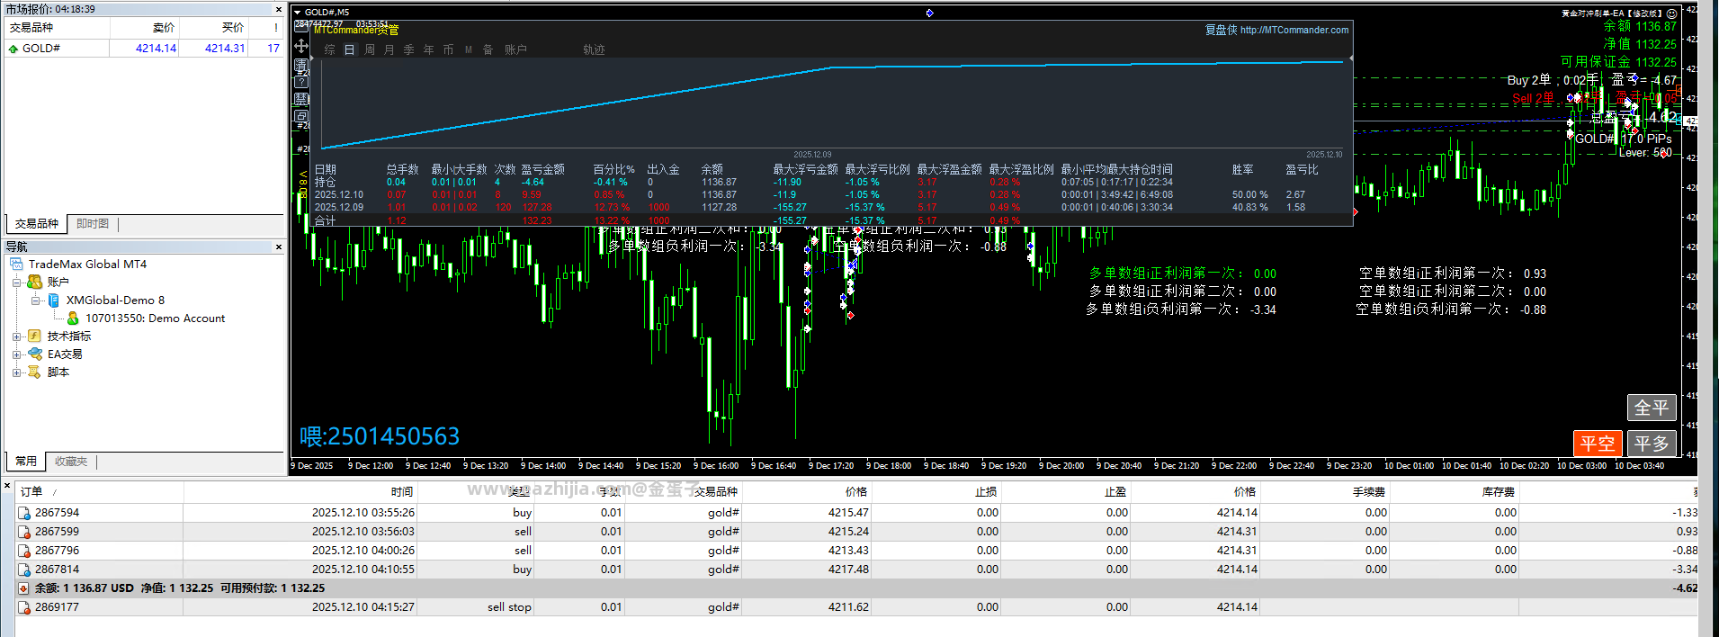Sort orders by 时间 column header
The image size is (1719, 637).
[x=300, y=492]
